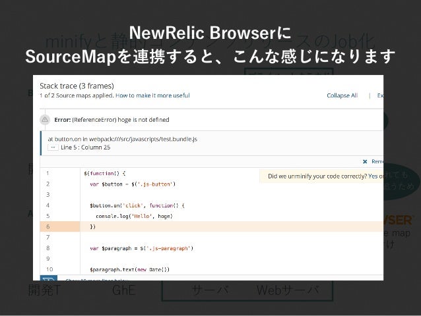Viewport: 421px width, 316px height.
Task: Select 'Stack trace (3 frames)' heading
Action: pyautogui.click(x=77, y=86)
